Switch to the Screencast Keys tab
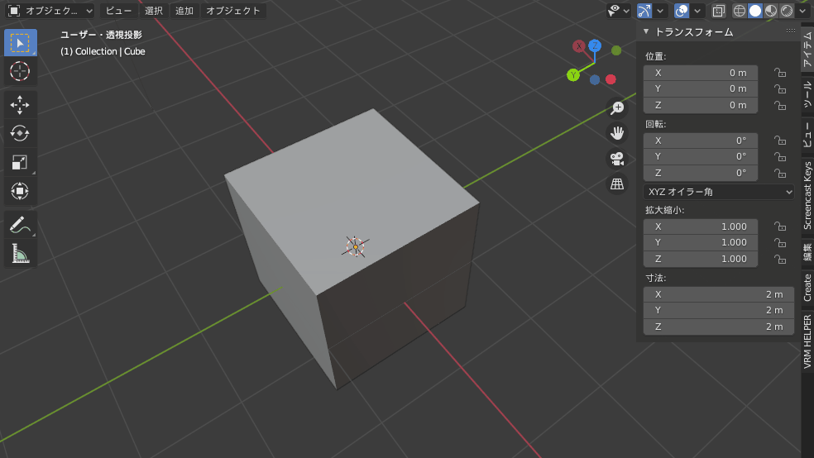The image size is (814, 458). pos(807,196)
